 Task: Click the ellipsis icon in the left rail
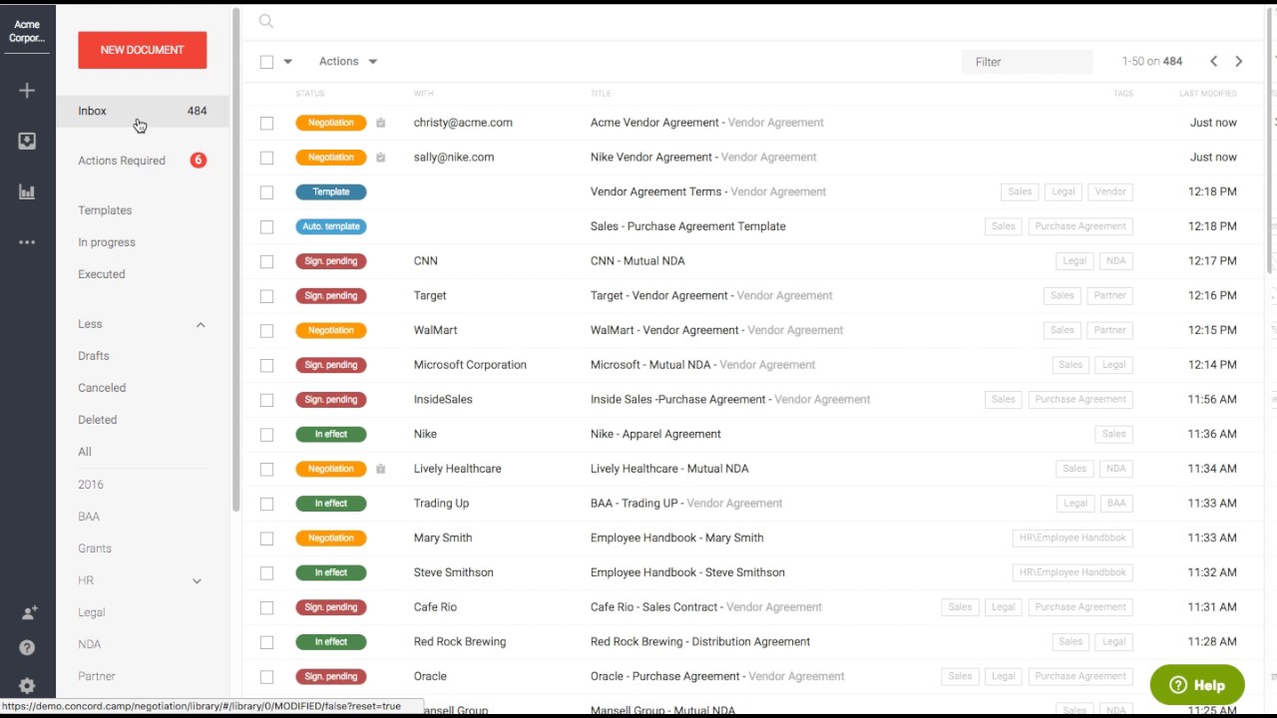[27, 241]
